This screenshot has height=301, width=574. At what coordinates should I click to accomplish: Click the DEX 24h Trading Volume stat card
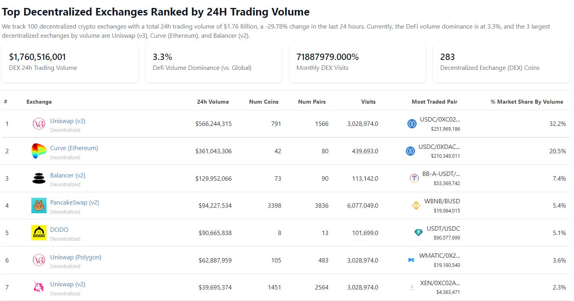tap(70, 63)
